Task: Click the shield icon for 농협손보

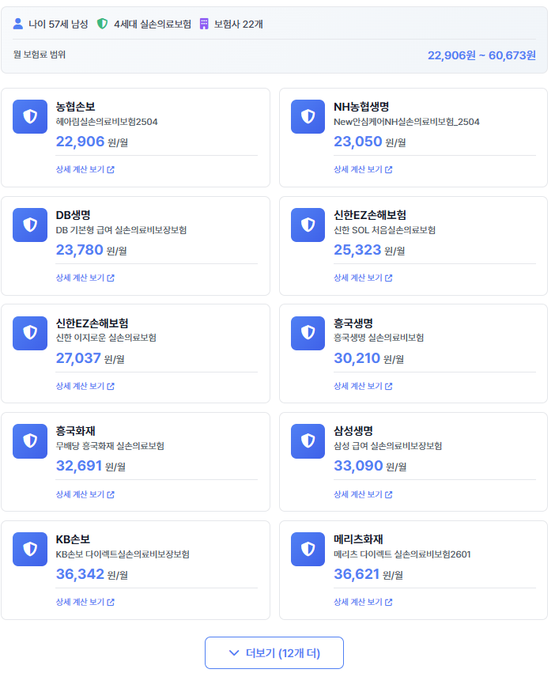Action: pyautogui.click(x=30, y=117)
